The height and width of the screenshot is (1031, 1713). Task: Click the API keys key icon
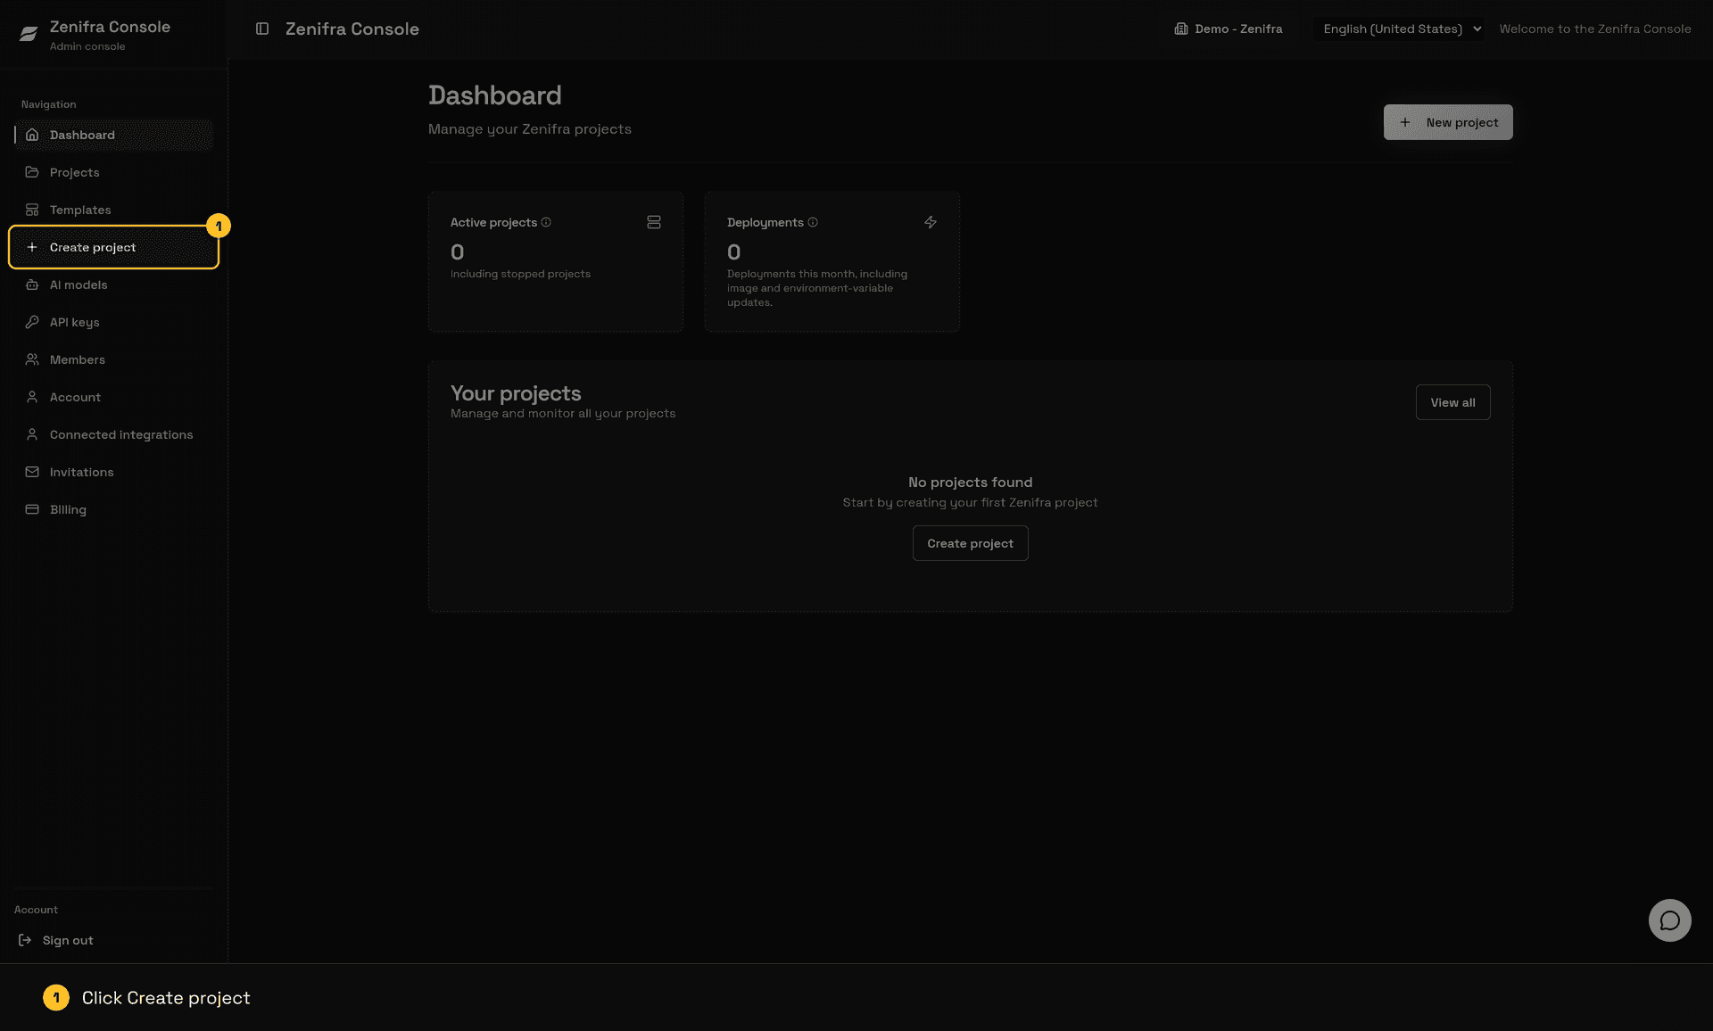(32, 322)
